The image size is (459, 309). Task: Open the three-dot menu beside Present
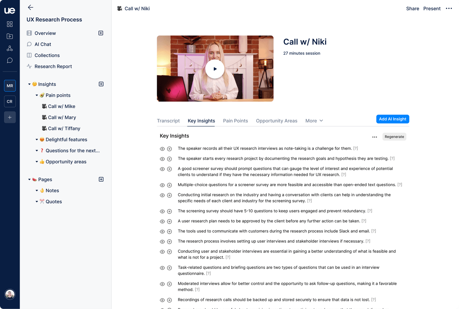click(449, 9)
